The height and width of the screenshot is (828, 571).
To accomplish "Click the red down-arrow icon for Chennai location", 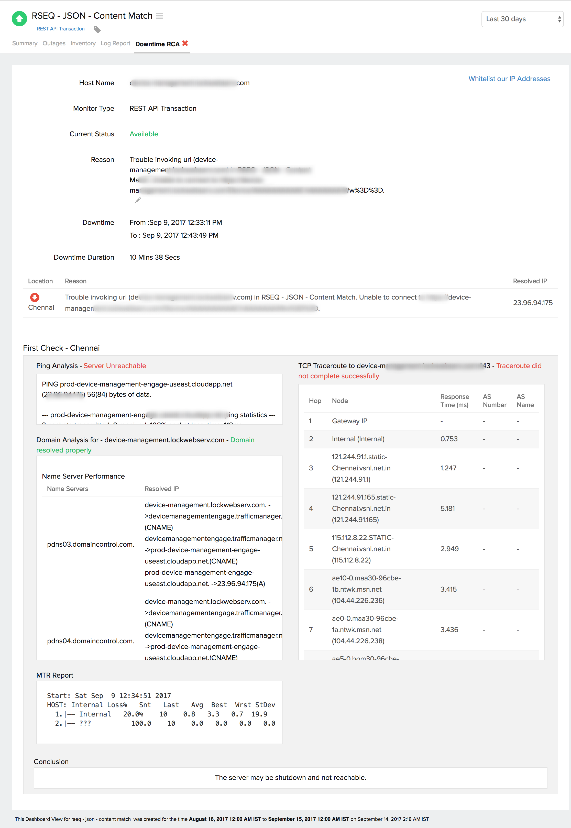I will tap(34, 297).
